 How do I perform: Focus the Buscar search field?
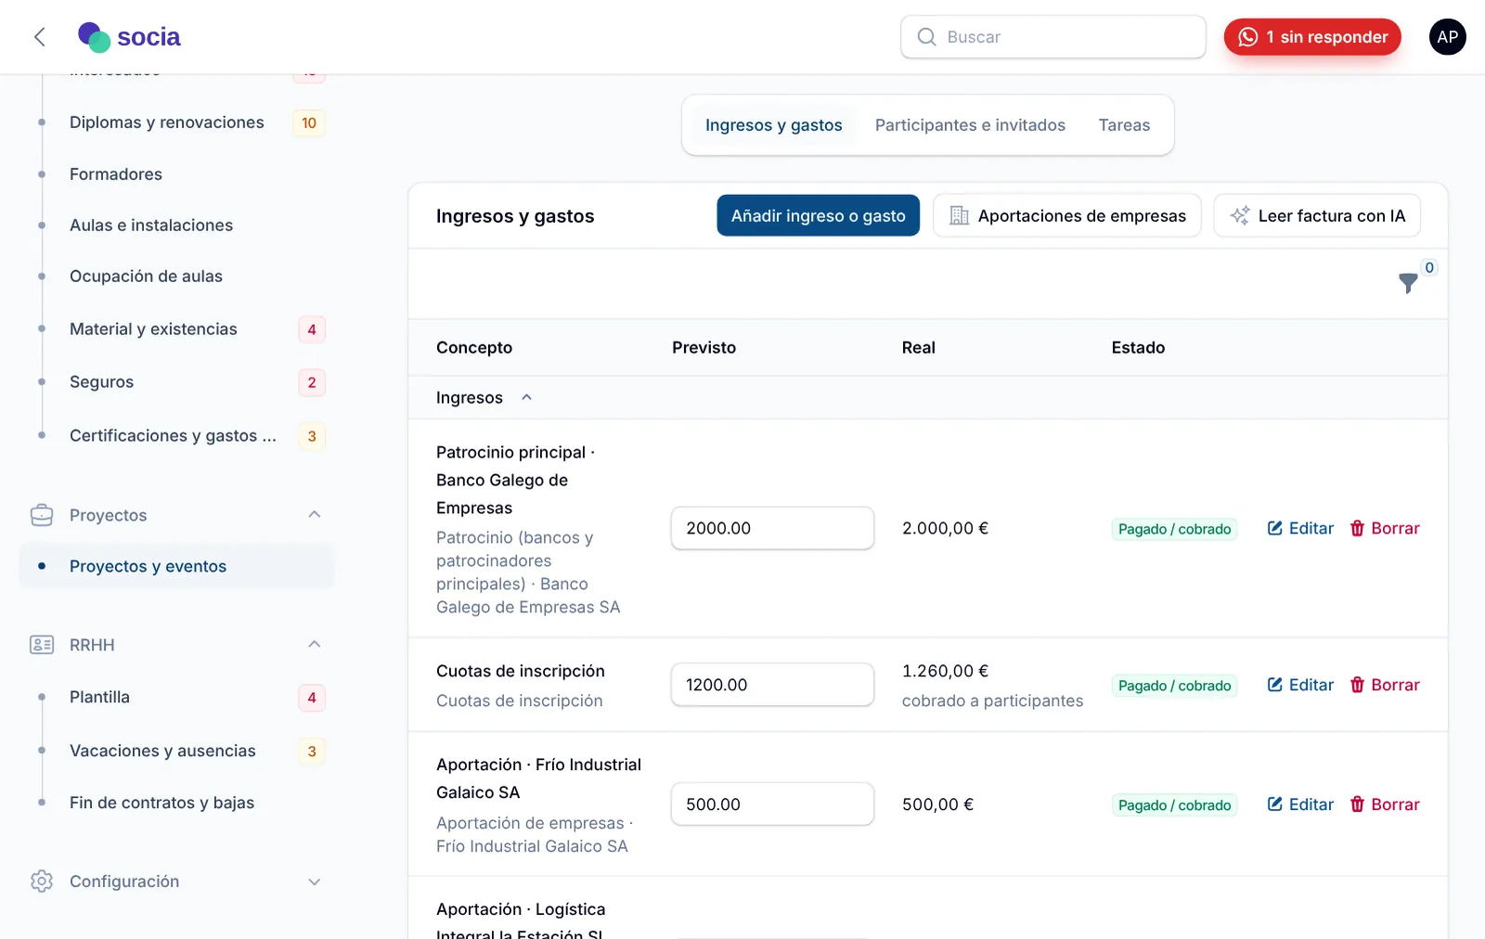[x=1053, y=37]
